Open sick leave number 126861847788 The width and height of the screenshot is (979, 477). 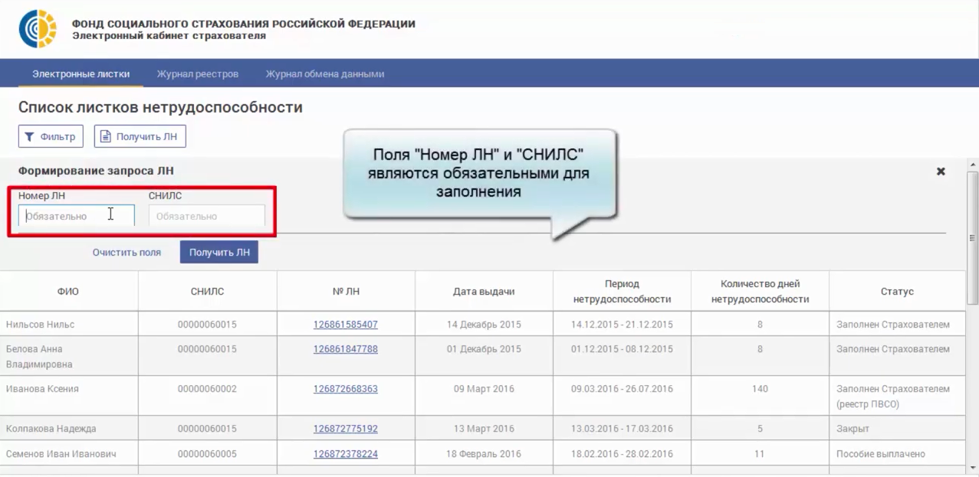pyautogui.click(x=345, y=349)
